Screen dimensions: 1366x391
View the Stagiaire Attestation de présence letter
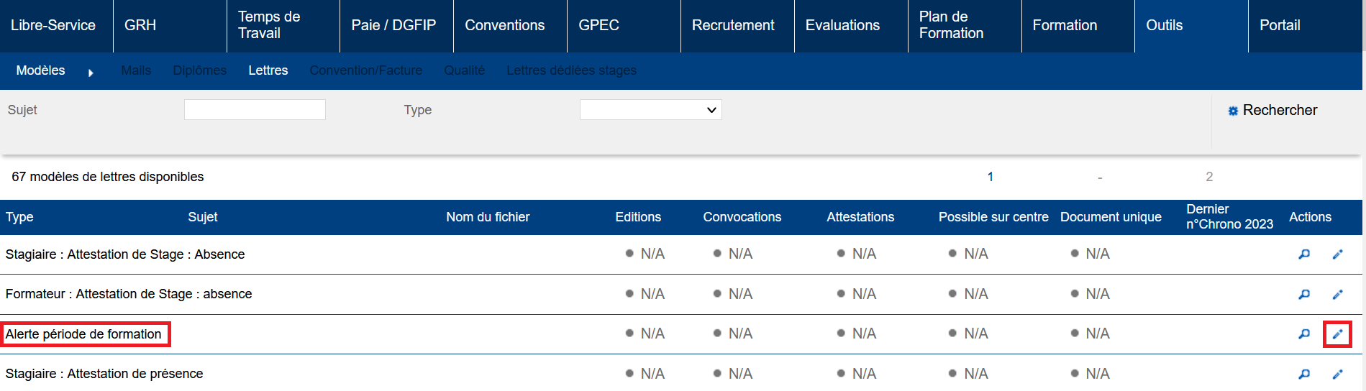click(x=1303, y=374)
